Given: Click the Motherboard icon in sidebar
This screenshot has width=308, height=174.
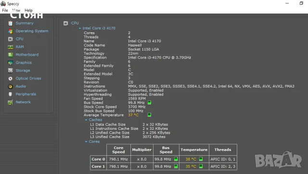Looking at the screenshot, I should (11, 55).
